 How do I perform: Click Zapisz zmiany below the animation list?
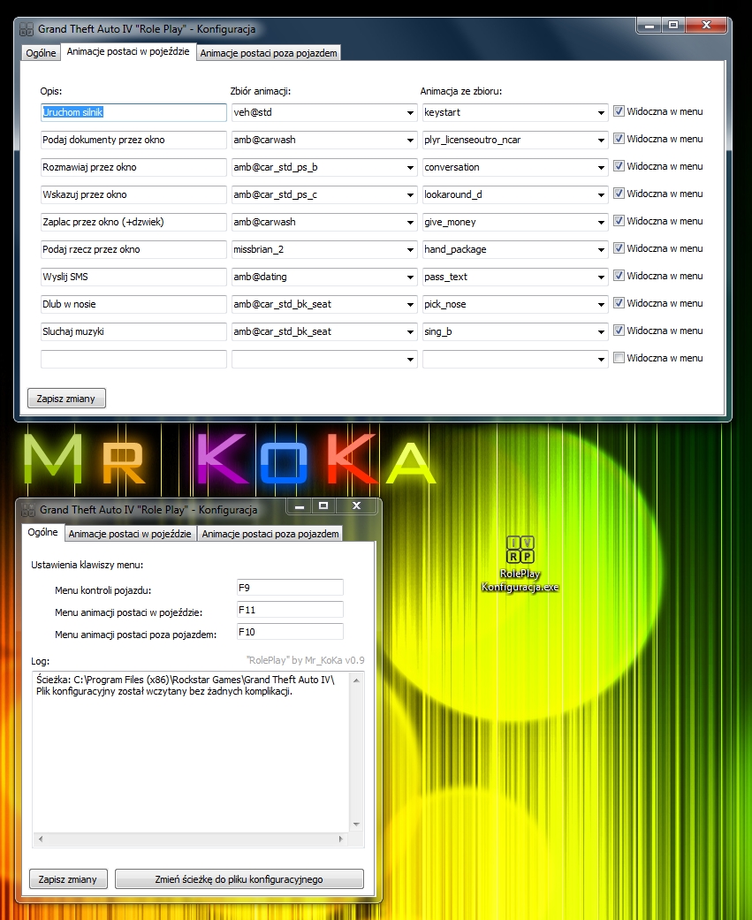coord(66,399)
